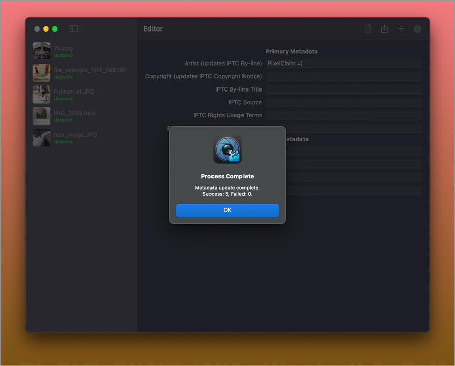
Task: Click the yellow minimize window button
Action: pos(46,29)
